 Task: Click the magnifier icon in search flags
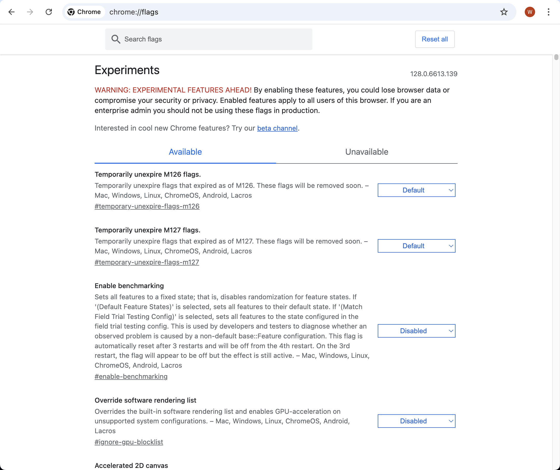pos(116,39)
